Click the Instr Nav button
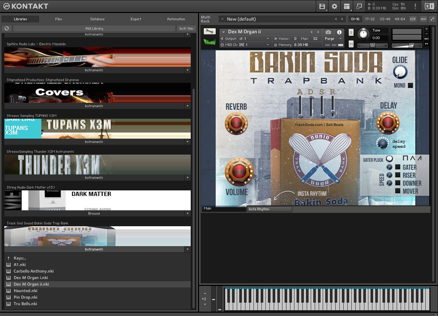438x316 pixels. (x=186, y=28)
